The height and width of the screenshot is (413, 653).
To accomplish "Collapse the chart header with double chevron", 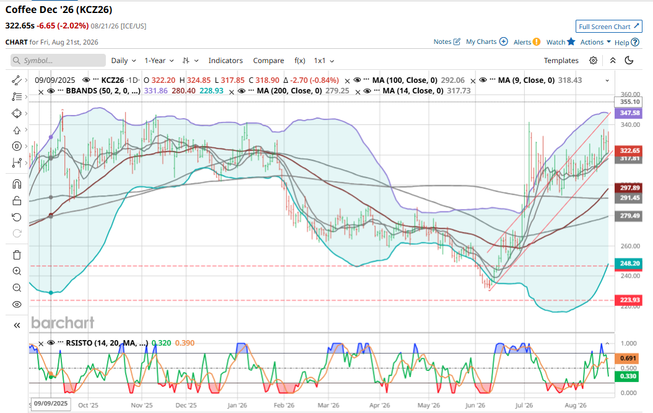I will tap(613, 61).
